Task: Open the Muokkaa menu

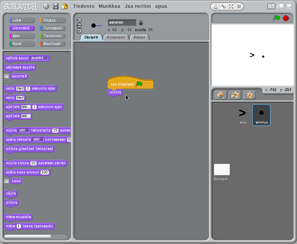Action: click(x=110, y=6)
